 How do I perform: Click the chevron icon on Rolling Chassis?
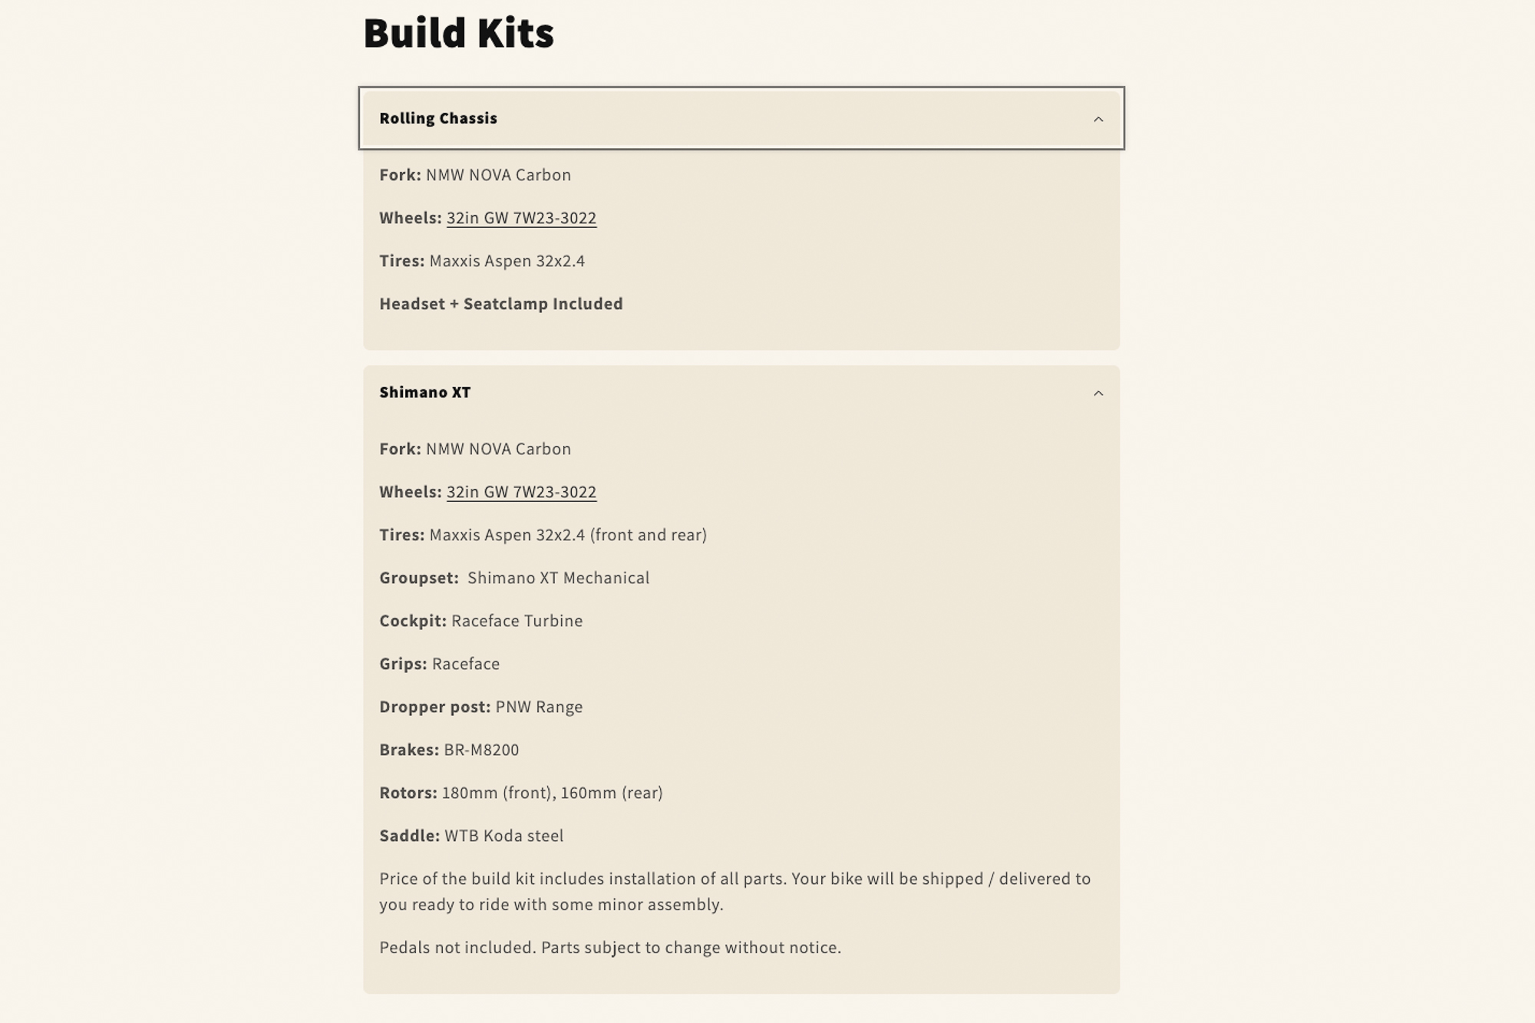coord(1098,119)
